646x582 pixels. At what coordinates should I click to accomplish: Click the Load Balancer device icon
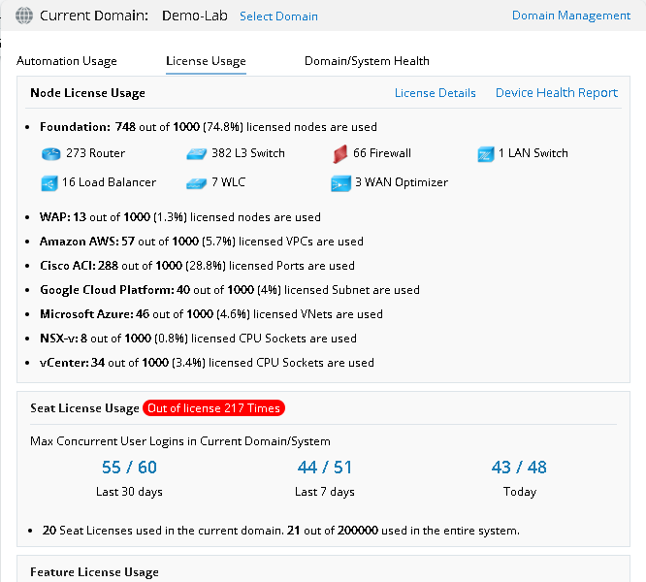(49, 183)
